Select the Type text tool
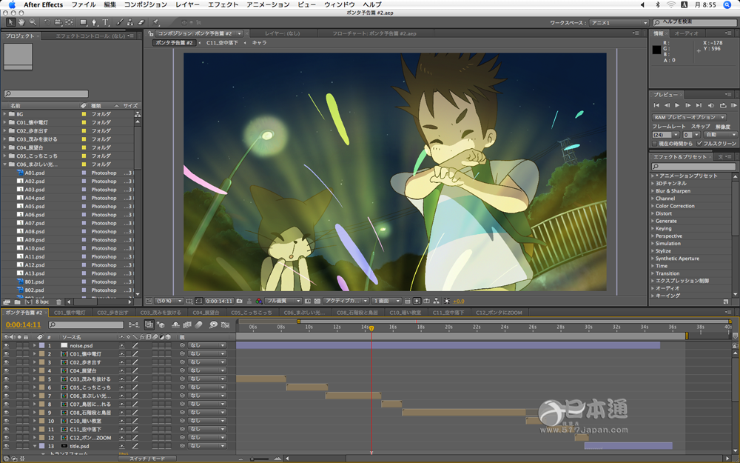 pyautogui.click(x=105, y=22)
